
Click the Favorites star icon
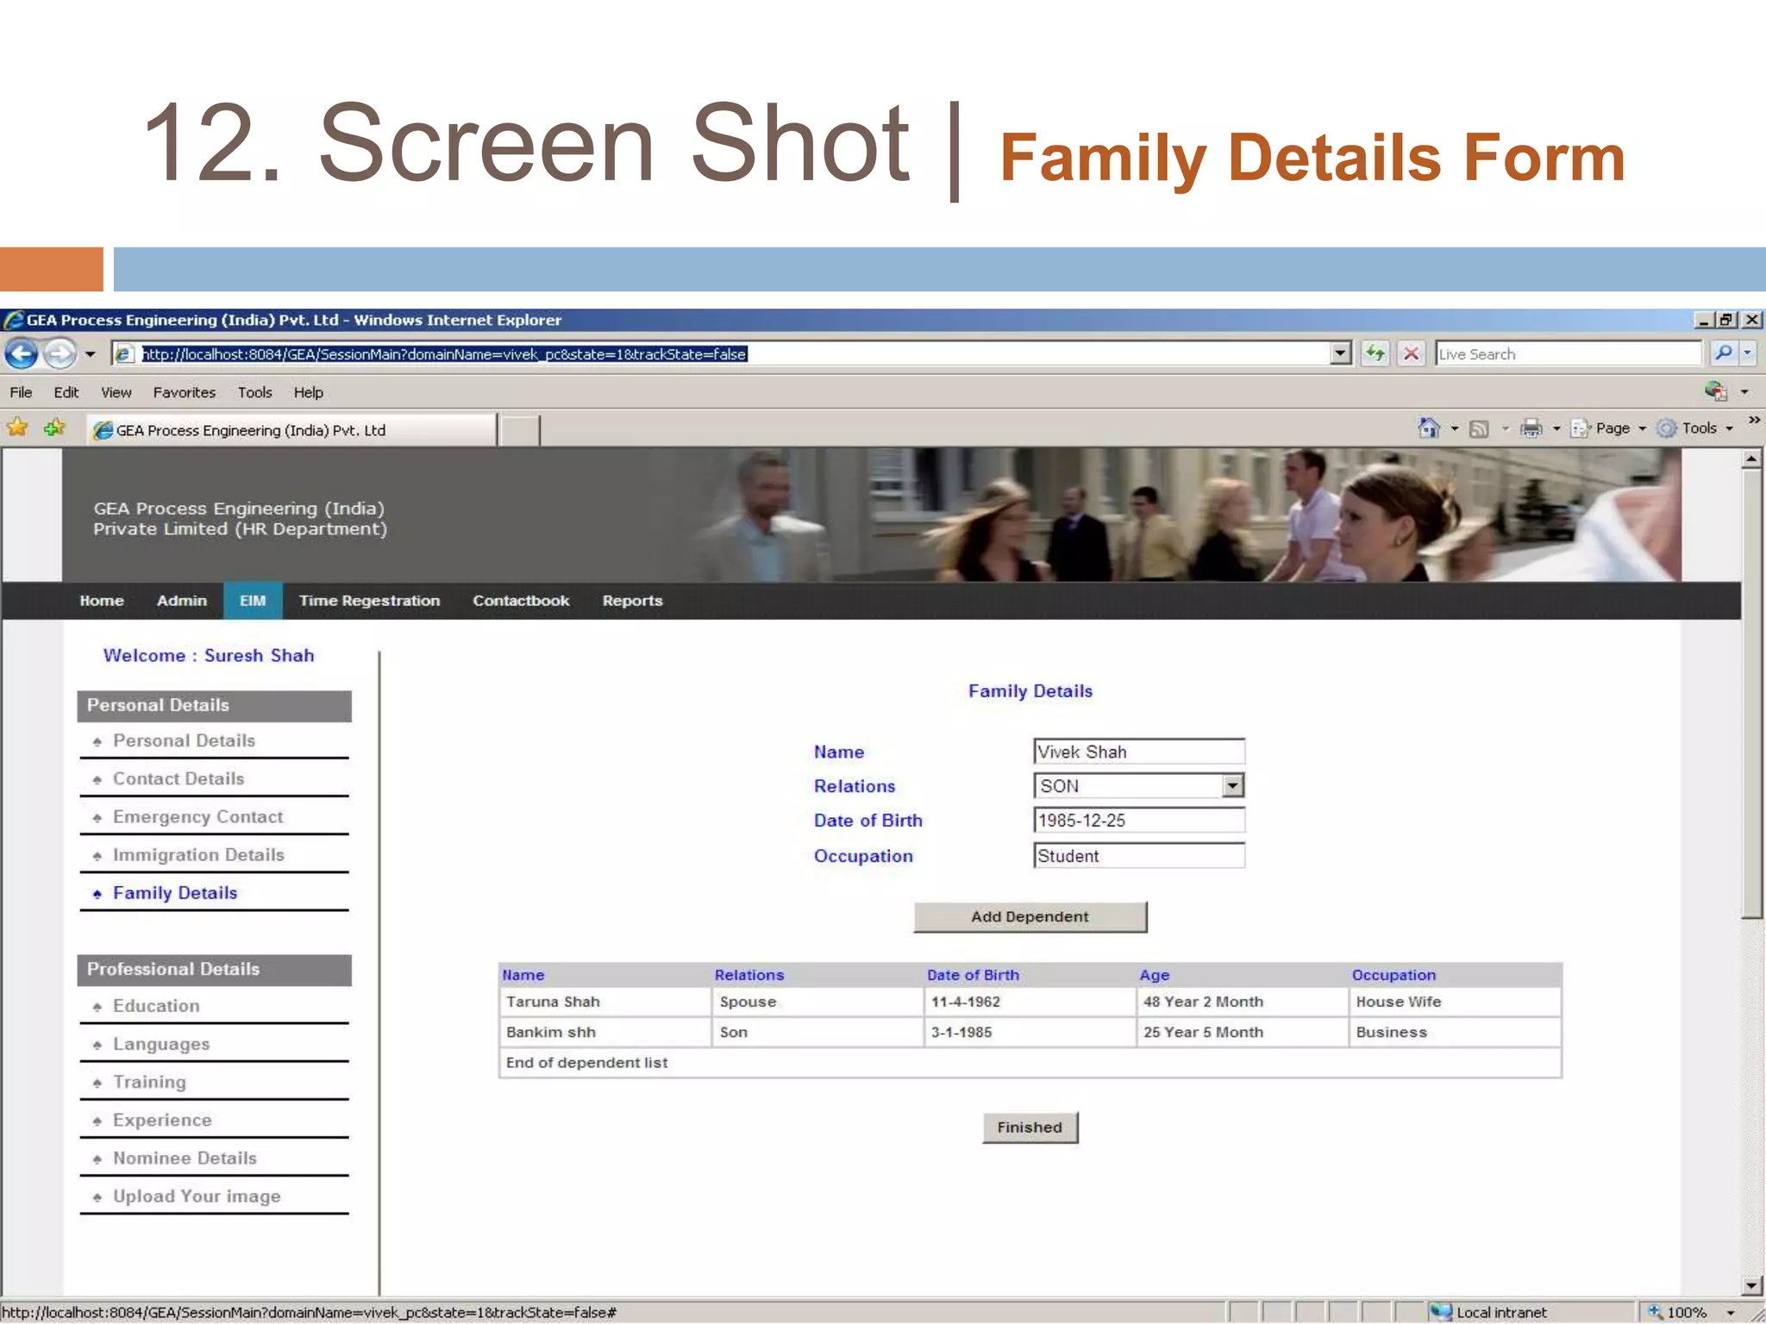tap(18, 428)
